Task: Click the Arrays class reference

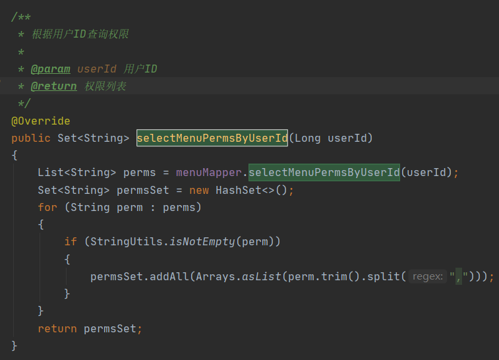Action: coord(216,277)
